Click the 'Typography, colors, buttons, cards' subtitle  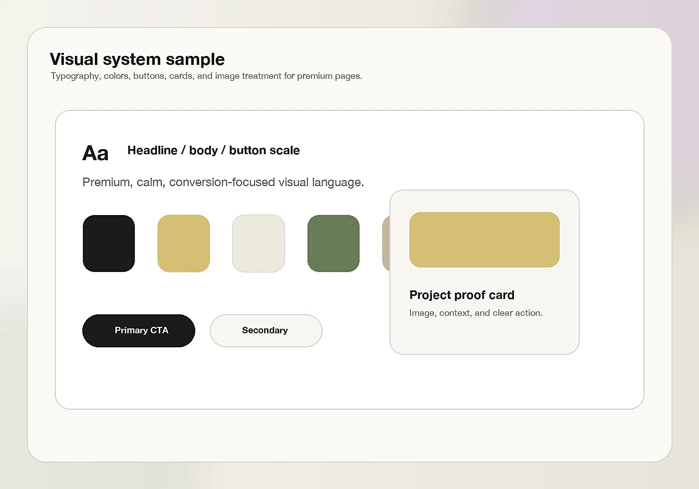pos(206,76)
